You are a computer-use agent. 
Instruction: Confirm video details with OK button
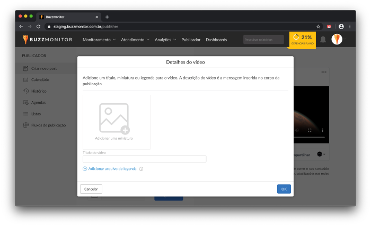(284, 189)
